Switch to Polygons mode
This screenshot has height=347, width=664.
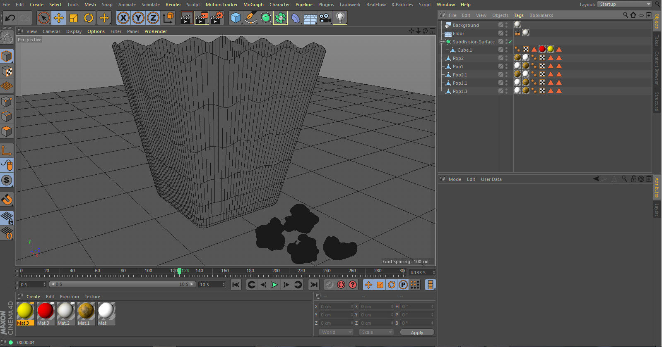[x=7, y=131]
